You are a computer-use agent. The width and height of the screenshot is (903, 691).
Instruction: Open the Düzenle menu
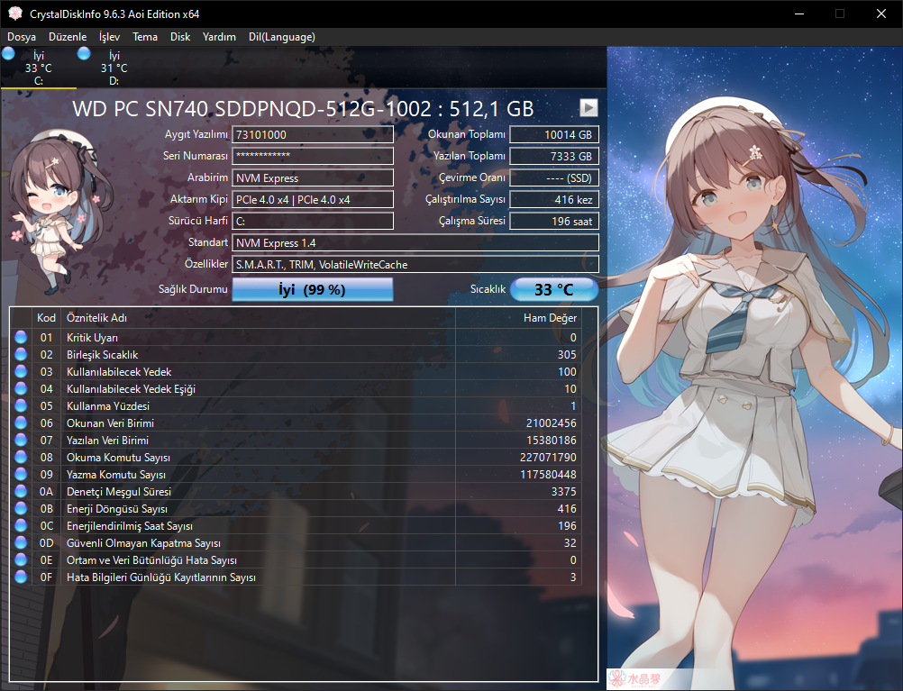point(68,37)
